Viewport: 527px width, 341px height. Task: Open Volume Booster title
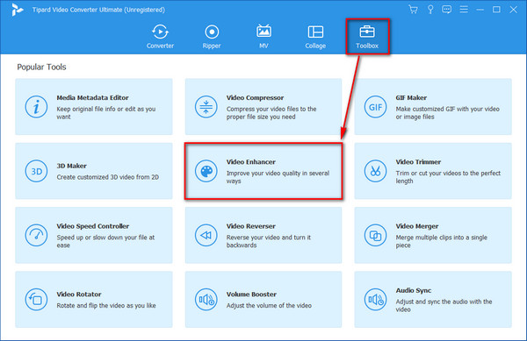click(x=251, y=294)
